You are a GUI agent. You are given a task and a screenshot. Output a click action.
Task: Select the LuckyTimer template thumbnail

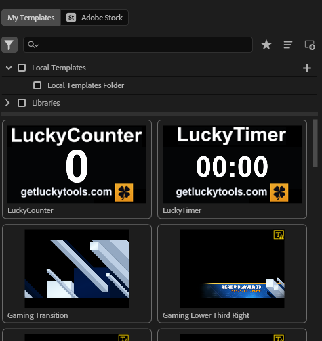(x=232, y=164)
